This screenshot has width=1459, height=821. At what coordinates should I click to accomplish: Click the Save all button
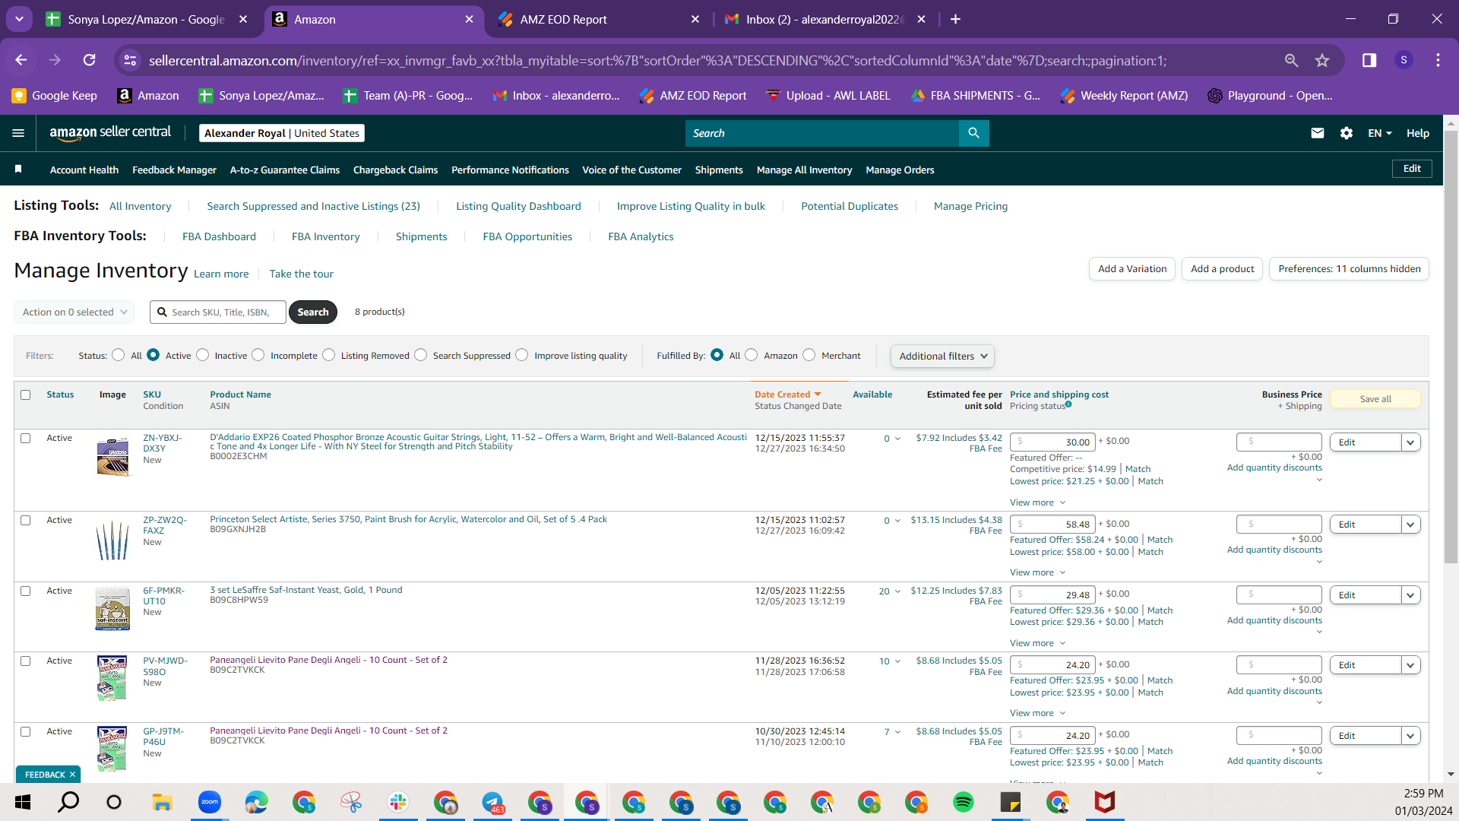coord(1375,399)
